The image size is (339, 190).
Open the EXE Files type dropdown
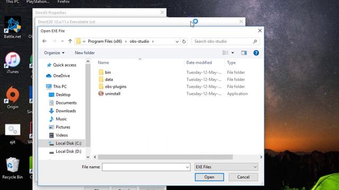[x=226, y=167]
